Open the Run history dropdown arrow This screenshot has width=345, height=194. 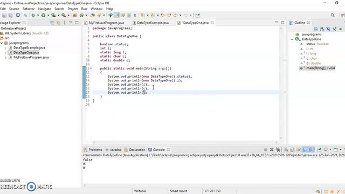click(48, 16)
